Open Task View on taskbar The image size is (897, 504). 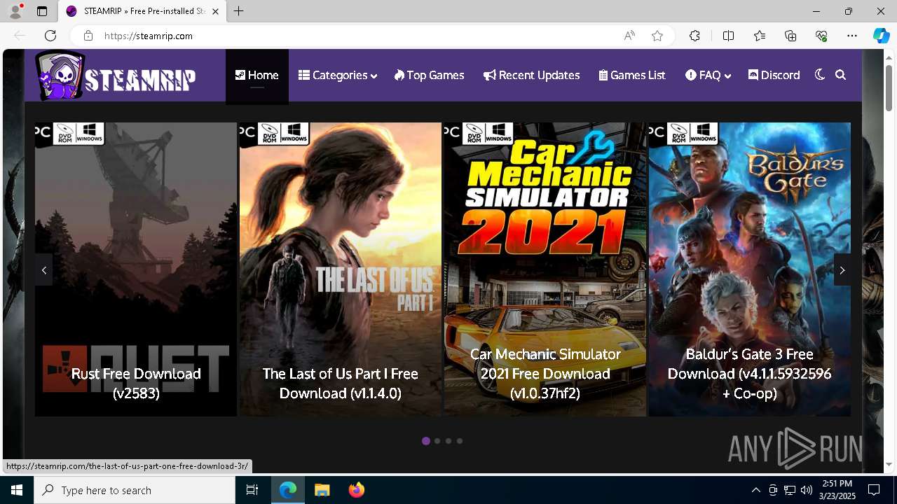coord(252,490)
